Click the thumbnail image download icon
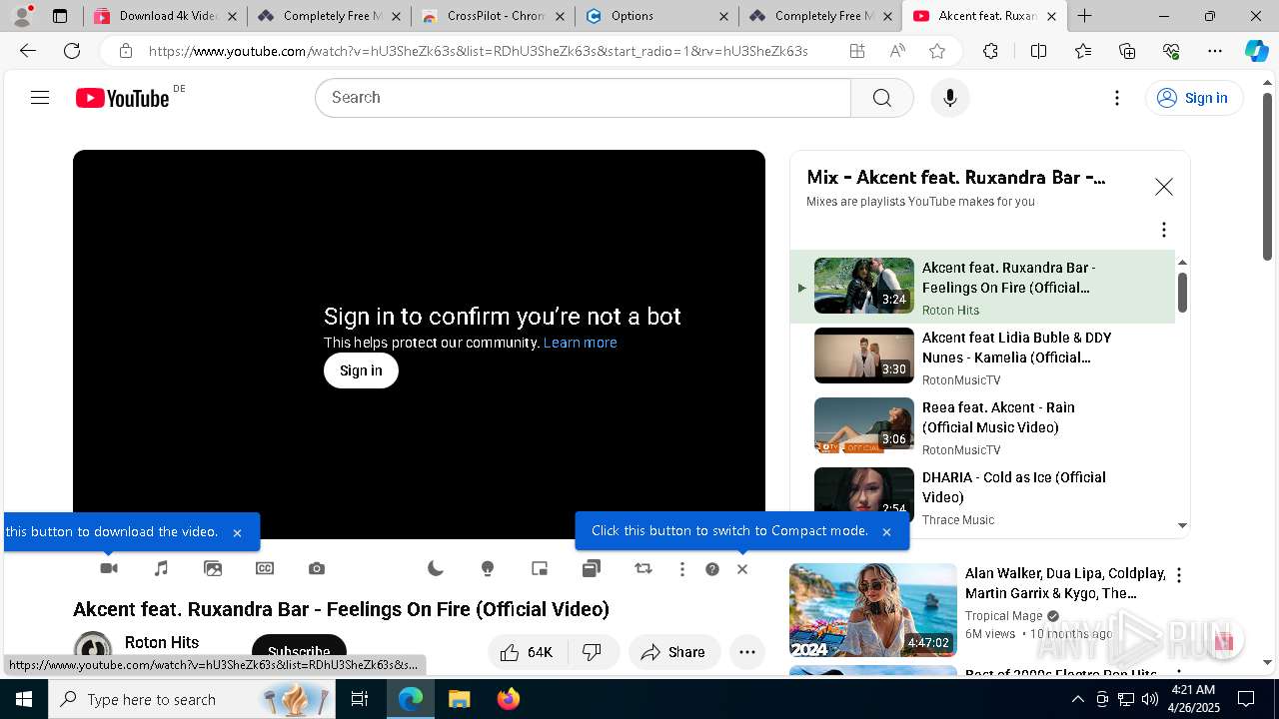Screen dimensions: 1279x719 pos(213,568)
